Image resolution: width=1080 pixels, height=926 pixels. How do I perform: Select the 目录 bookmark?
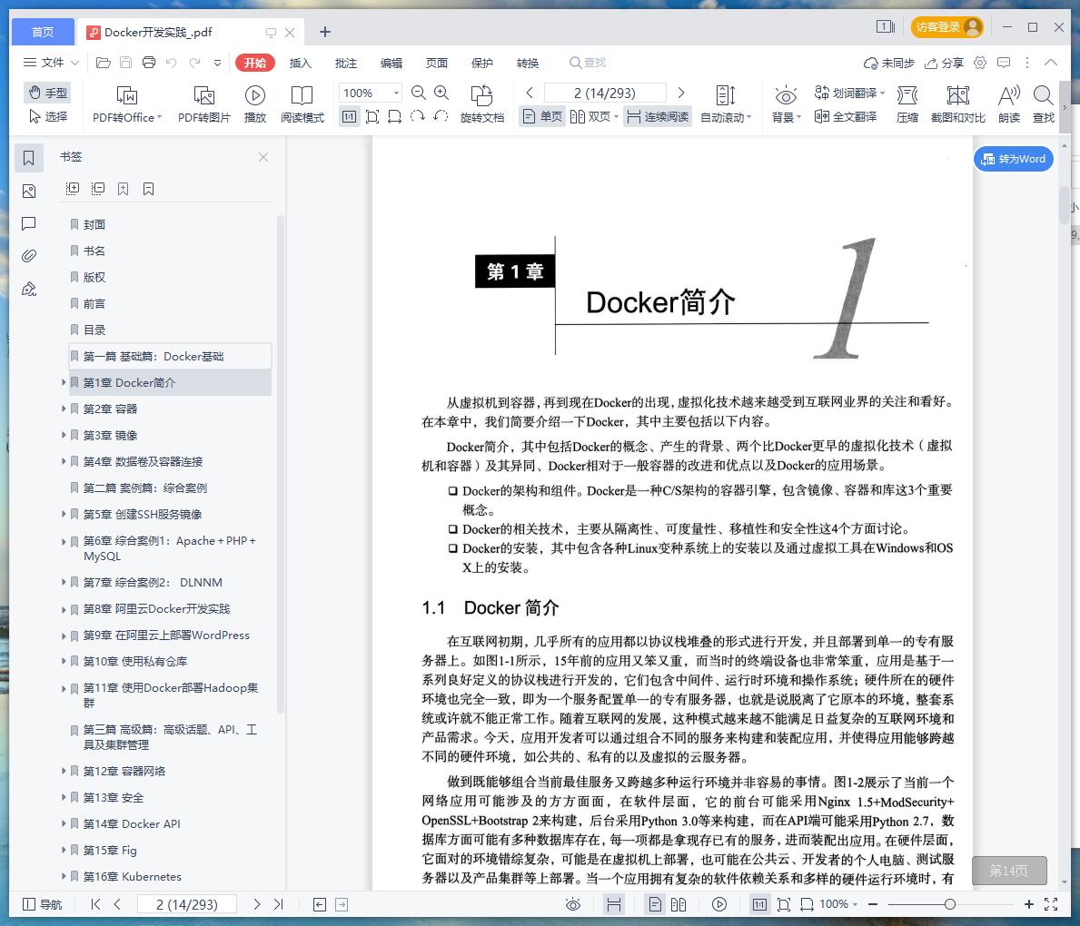coord(94,330)
